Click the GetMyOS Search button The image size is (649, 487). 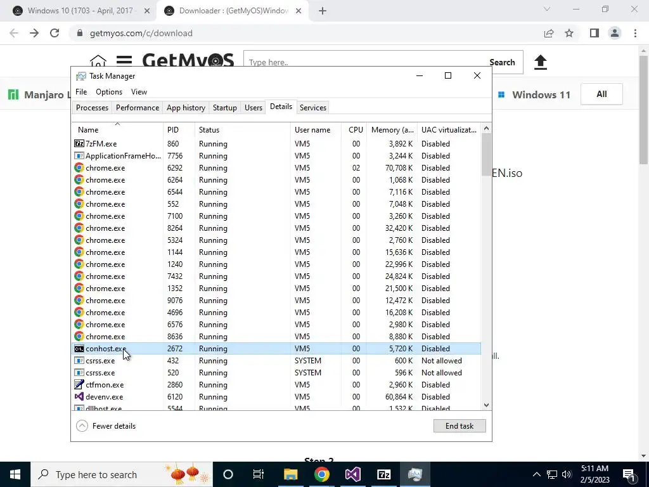[502, 63]
